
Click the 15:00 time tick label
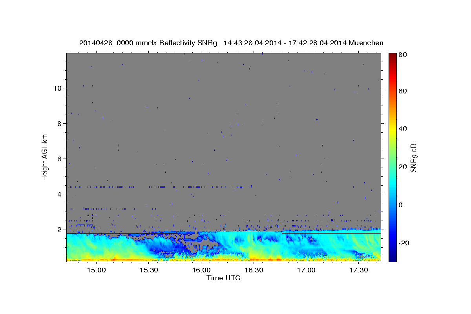(x=96, y=270)
